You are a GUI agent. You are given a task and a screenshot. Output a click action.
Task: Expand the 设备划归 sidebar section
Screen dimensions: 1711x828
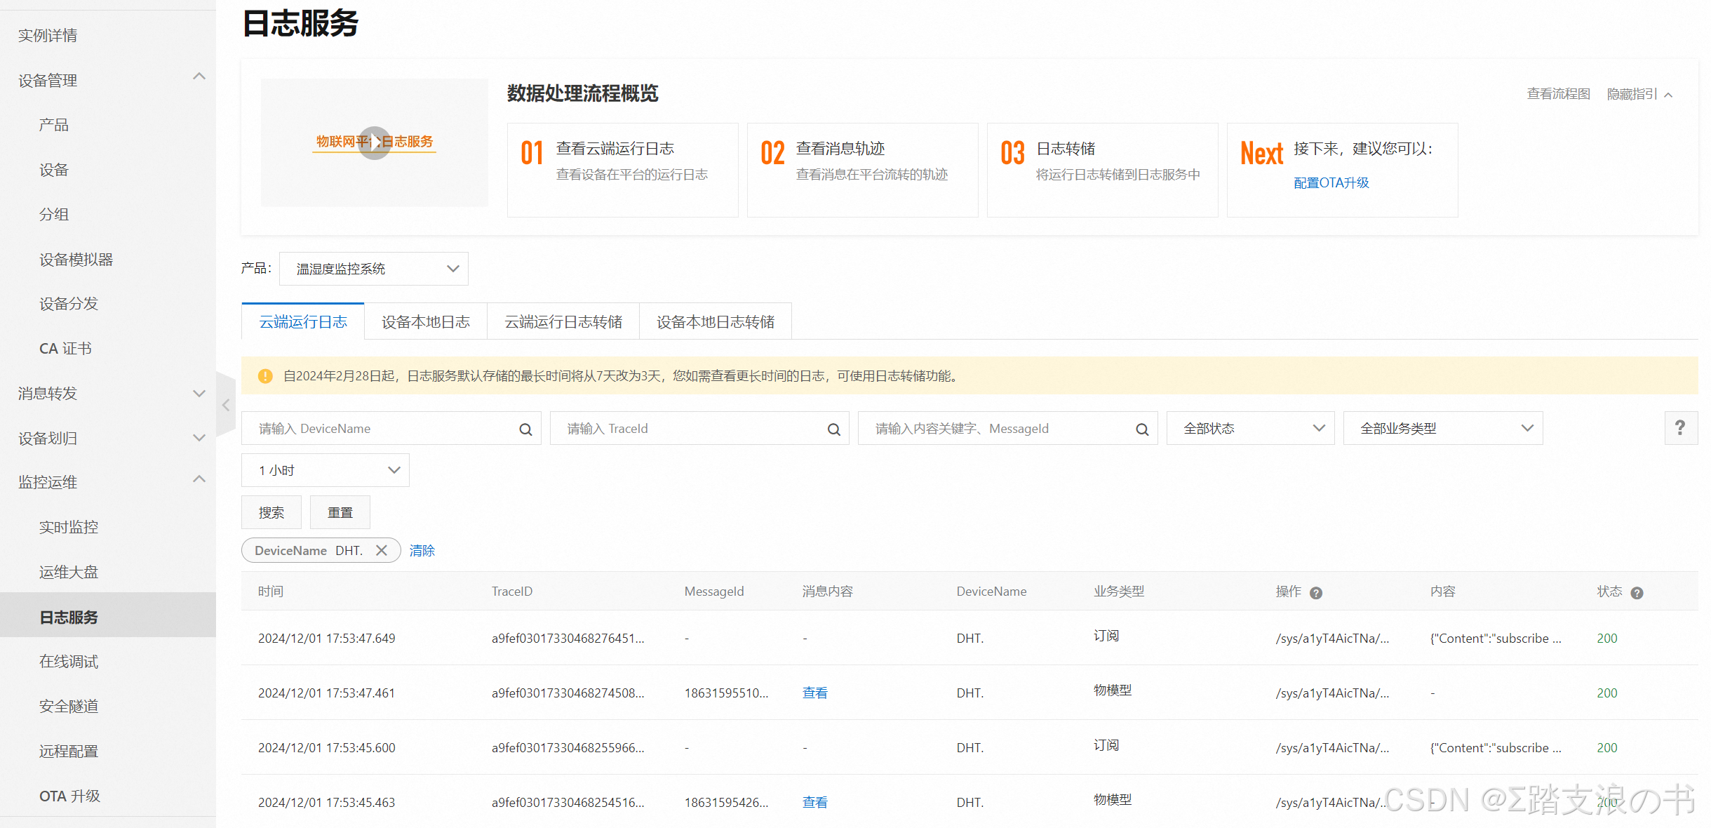point(199,438)
